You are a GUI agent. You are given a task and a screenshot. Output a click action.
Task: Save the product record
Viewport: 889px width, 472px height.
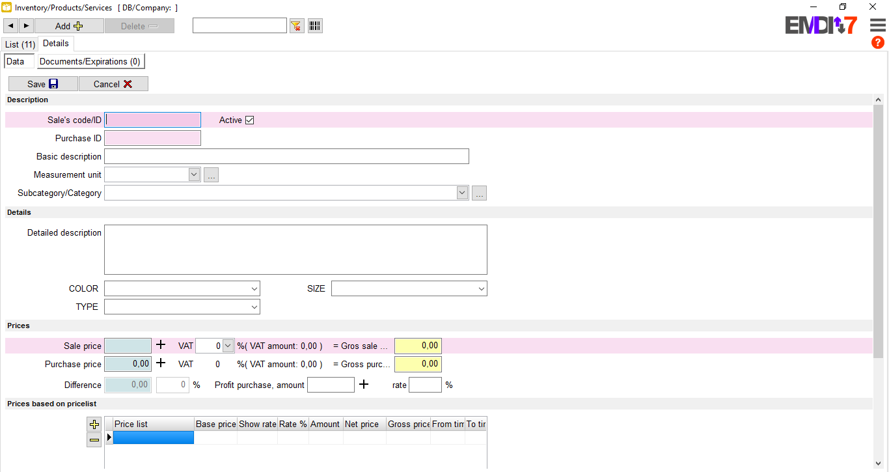pyautogui.click(x=43, y=84)
